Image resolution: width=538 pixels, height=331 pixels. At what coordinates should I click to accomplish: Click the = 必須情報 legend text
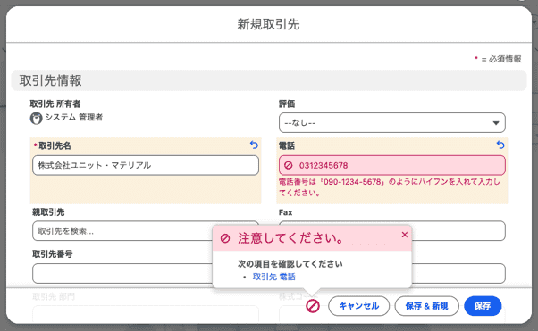click(x=501, y=59)
